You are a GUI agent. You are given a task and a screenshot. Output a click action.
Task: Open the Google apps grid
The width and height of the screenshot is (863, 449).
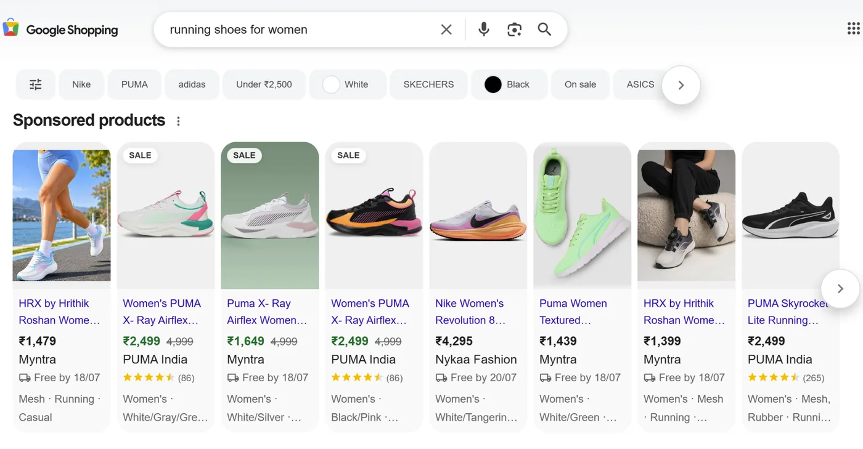(x=853, y=28)
